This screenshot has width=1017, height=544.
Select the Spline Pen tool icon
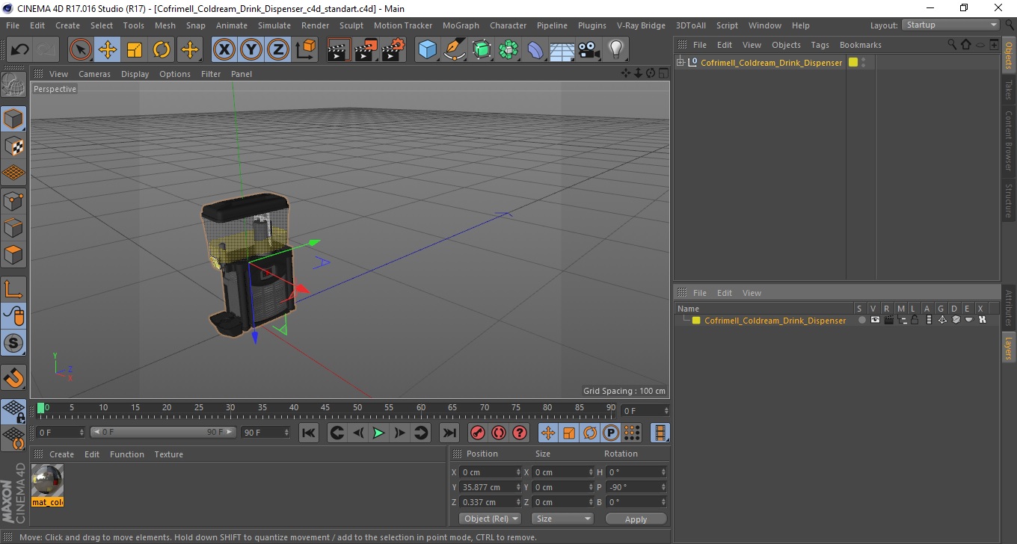point(455,50)
